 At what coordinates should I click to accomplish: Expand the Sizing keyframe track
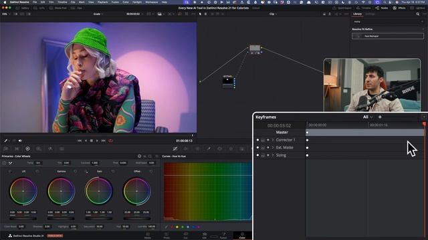click(x=273, y=155)
